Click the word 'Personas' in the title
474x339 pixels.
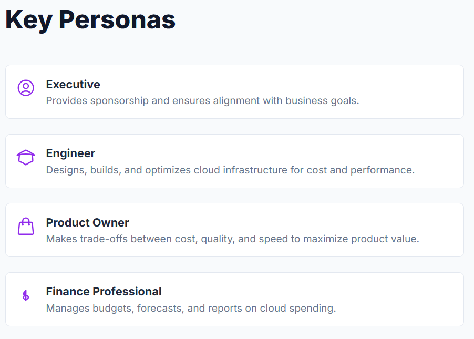(117, 20)
